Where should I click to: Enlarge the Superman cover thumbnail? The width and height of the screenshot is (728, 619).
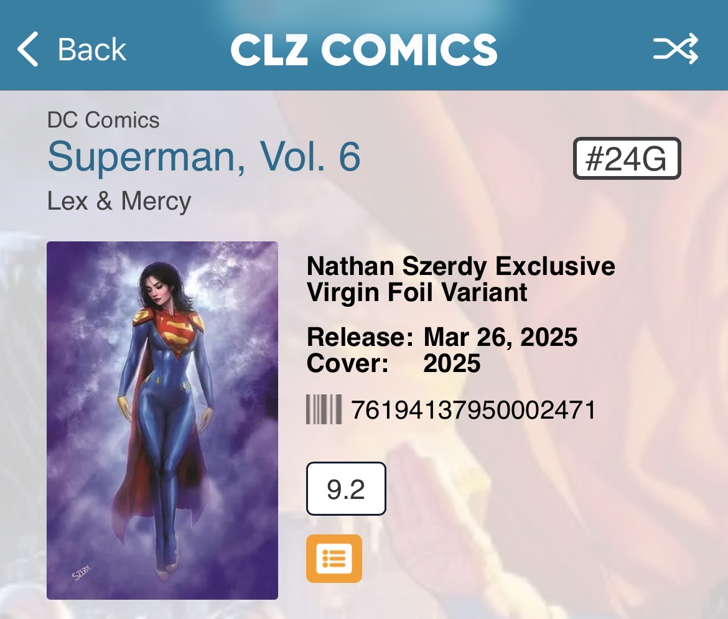click(x=162, y=421)
